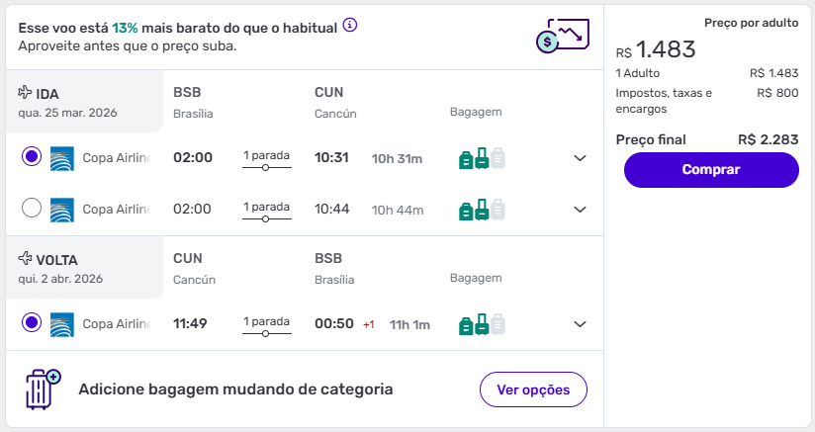This screenshot has height=432, width=815.
Task: Expand details of 10h 44m outbound flight
Action: pos(581,209)
